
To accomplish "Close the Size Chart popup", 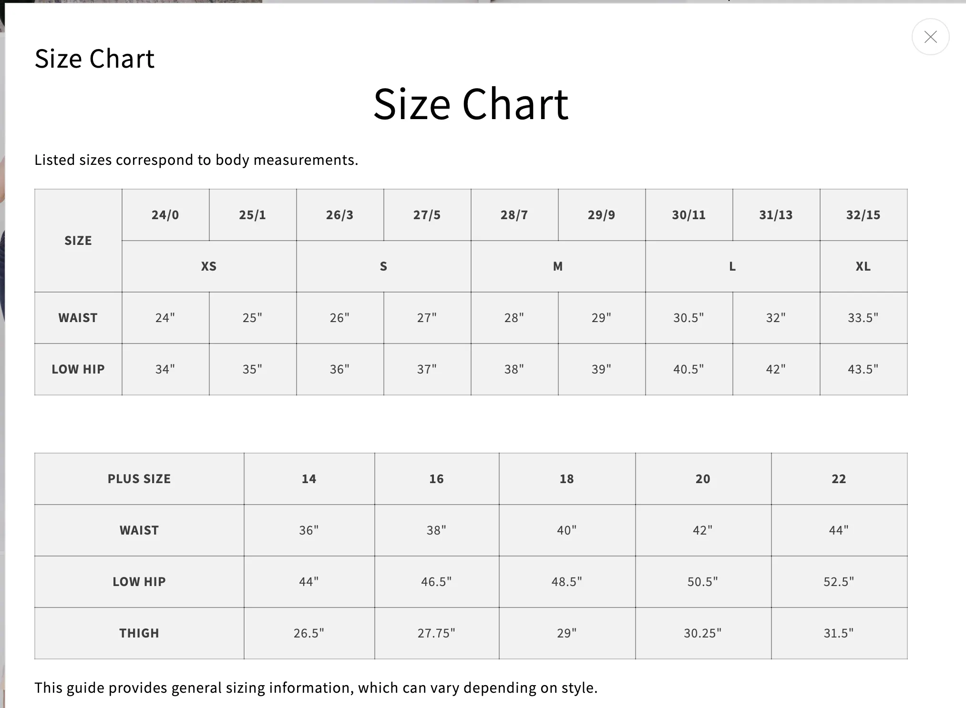I will pyautogui.click(x=930, y=37).
